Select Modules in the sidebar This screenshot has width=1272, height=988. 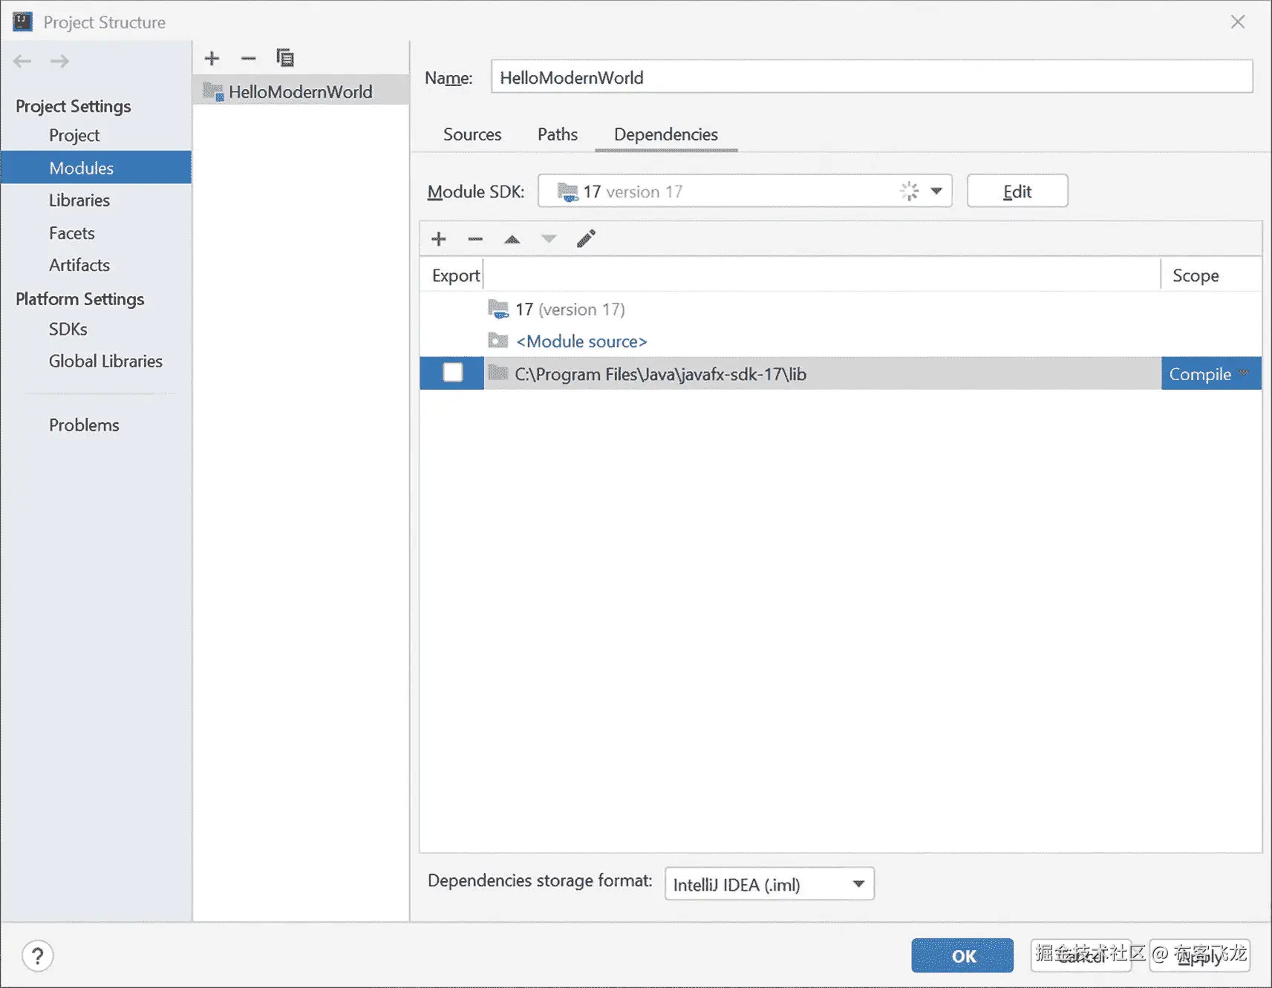click(97, 168)
